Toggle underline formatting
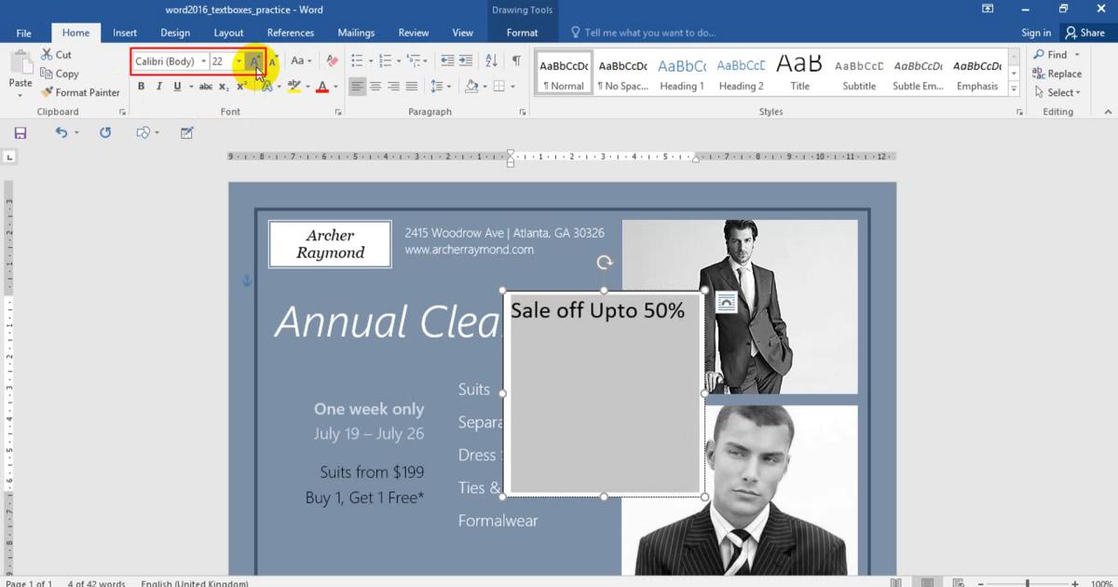The image size is (1118, 587). click(x=177, y=87)
